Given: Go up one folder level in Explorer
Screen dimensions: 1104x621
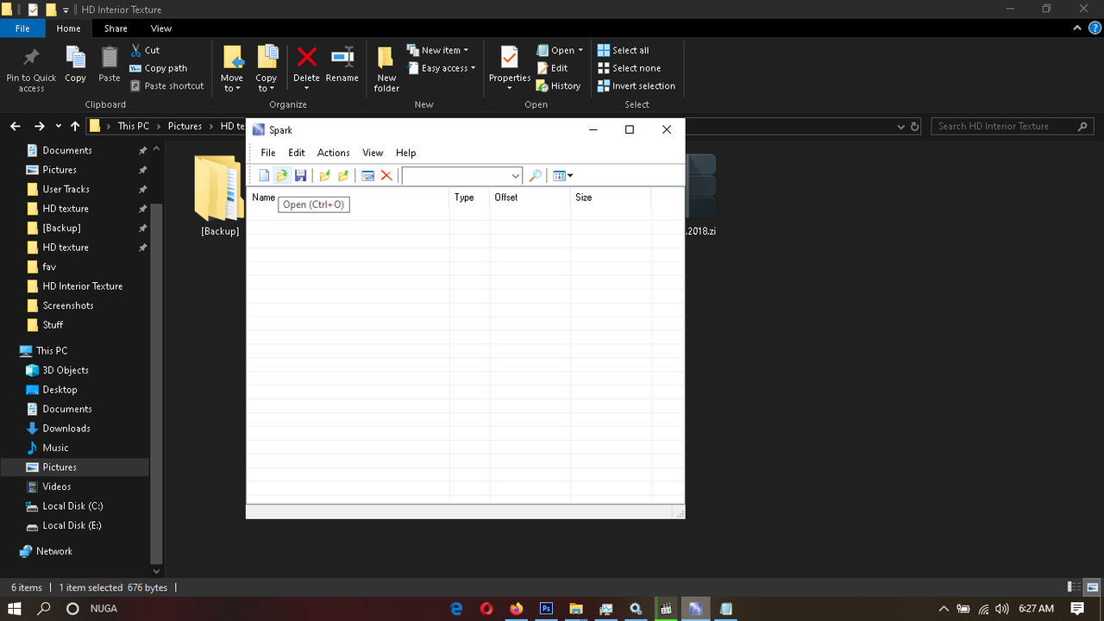Looking at the screenshot, I should [x=75, y=126].
